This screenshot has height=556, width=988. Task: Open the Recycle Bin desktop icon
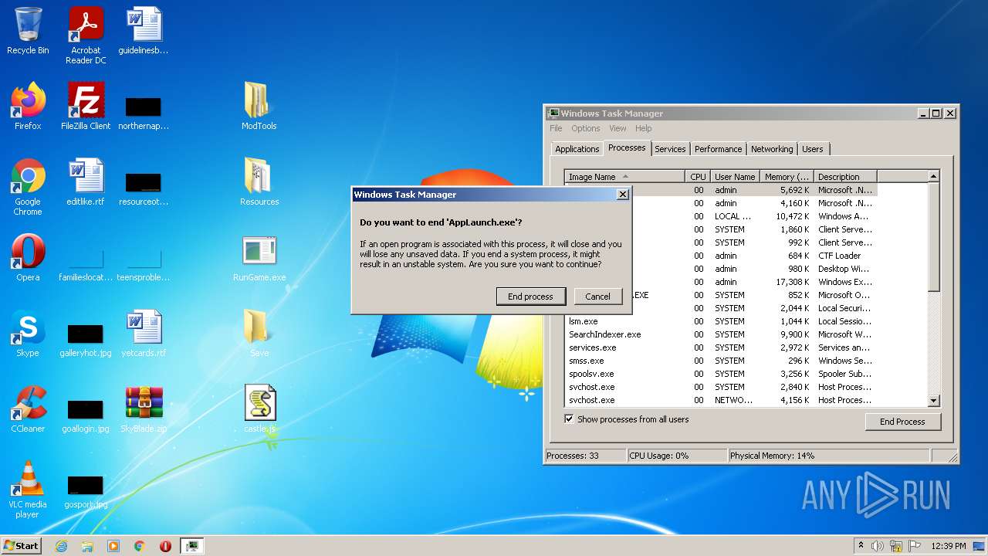pos(28,31)
